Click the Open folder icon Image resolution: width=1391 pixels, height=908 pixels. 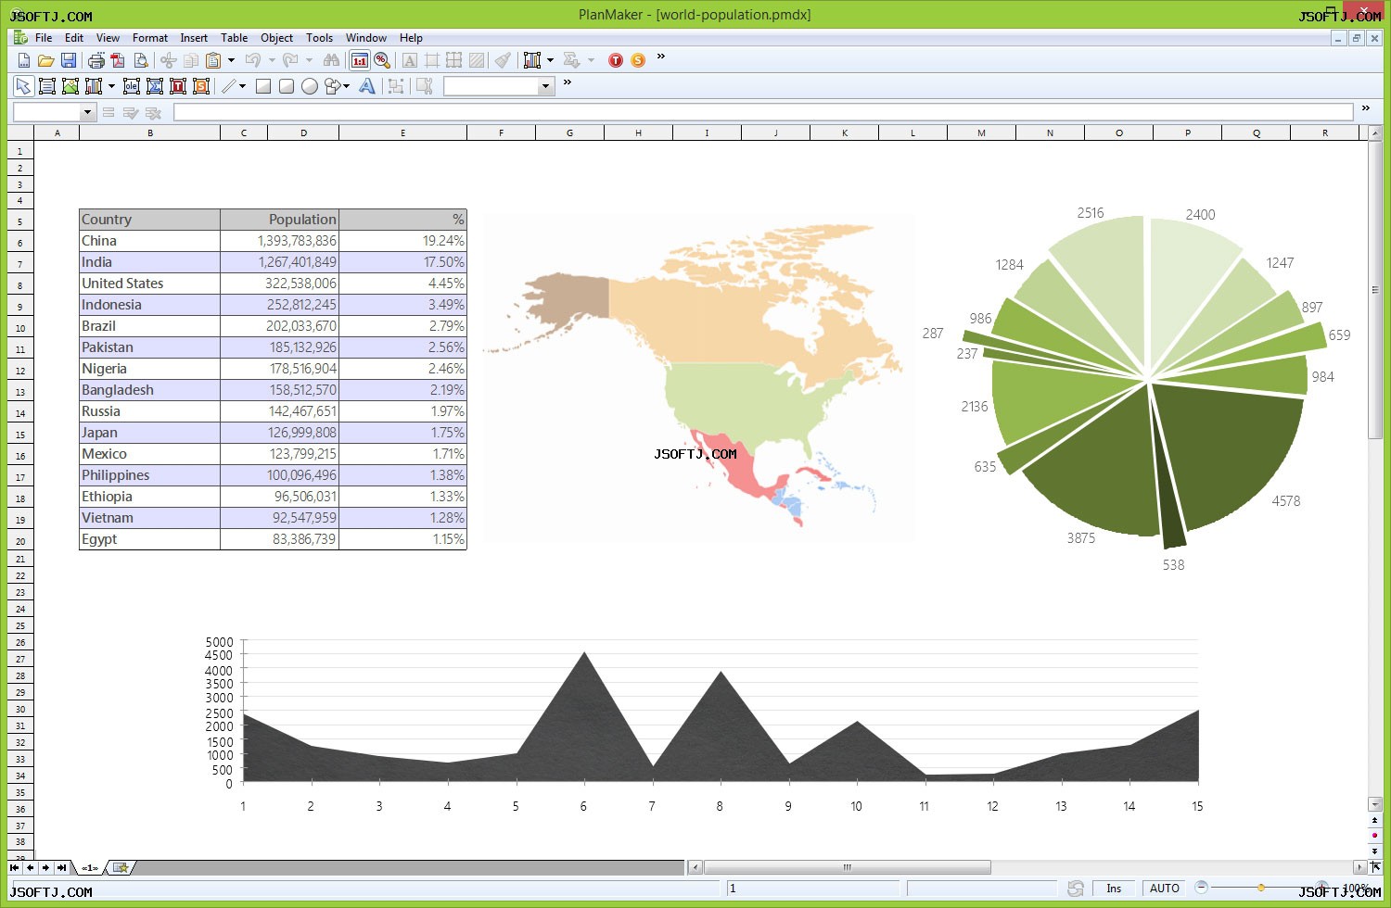click(x=45, y=60)
